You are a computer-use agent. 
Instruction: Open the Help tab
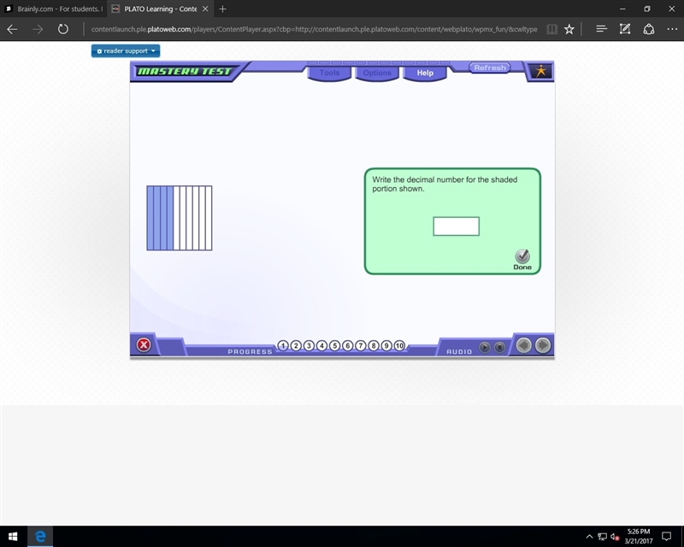click(425, 73)
